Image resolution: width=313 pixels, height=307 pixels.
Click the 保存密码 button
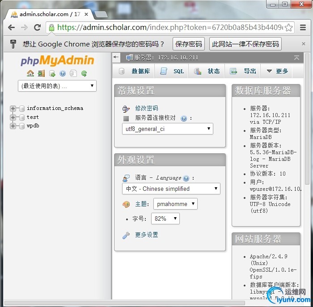[189, 44]
